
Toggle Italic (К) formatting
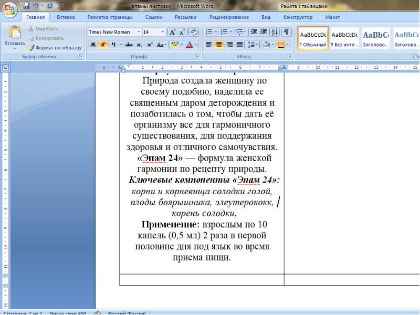click(x=103, y=45)
